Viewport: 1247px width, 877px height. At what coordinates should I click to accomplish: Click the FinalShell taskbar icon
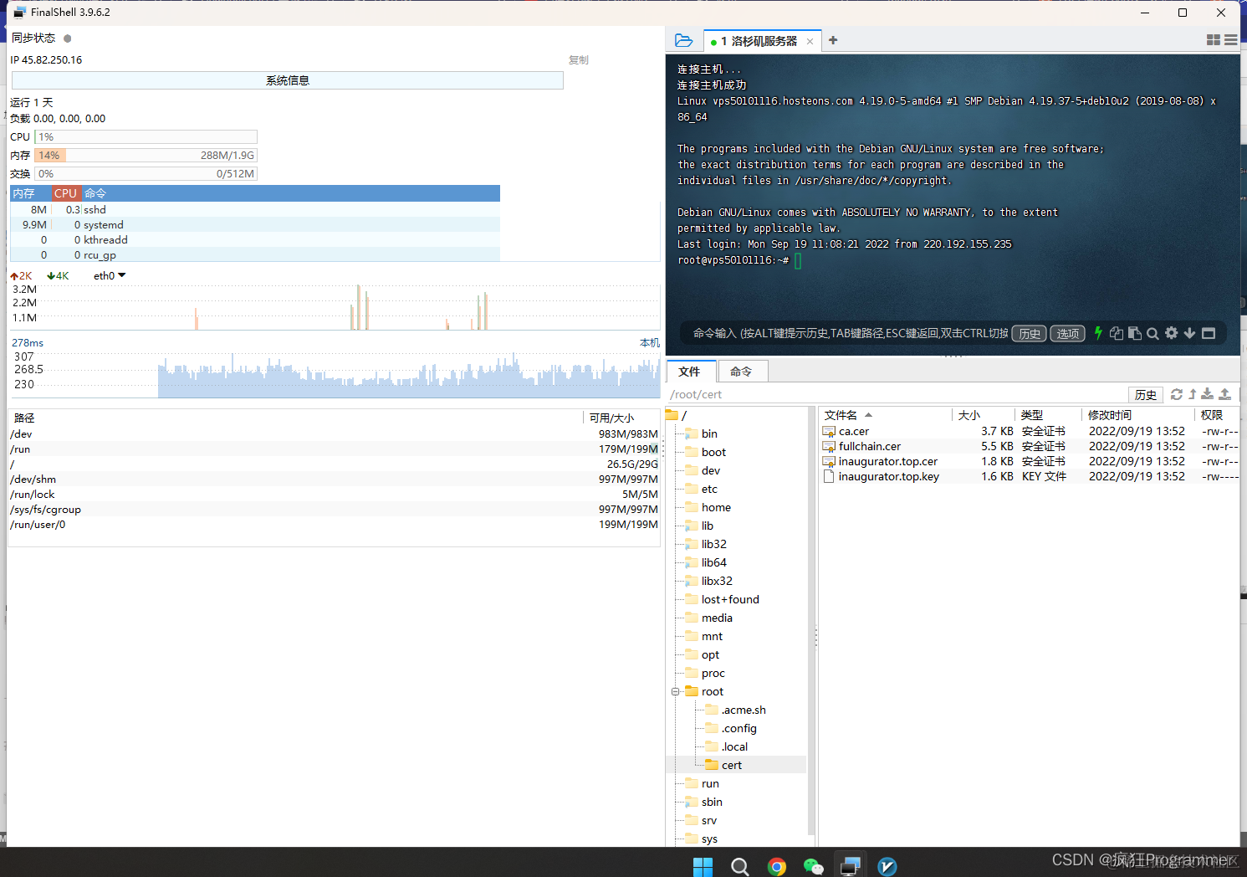(x=851, y=866)
